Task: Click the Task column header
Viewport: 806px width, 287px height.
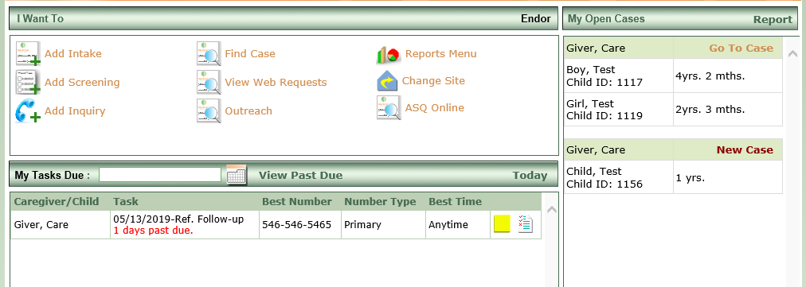Action: pos(126,202)
